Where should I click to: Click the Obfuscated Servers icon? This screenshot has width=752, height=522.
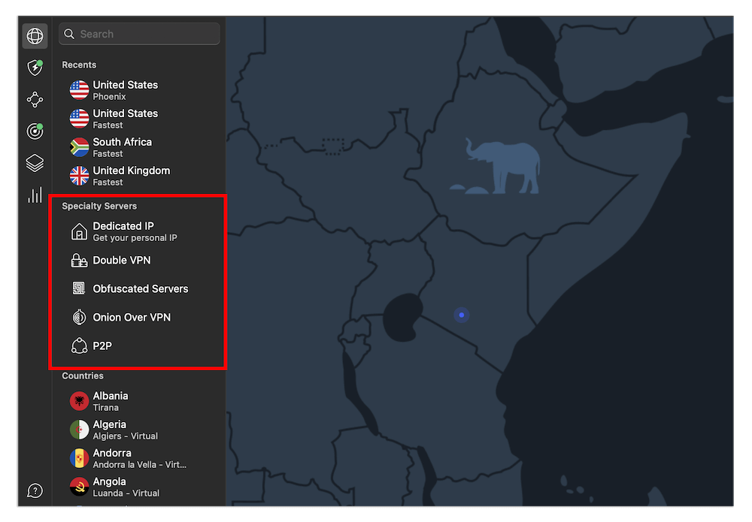pos(79,289)
